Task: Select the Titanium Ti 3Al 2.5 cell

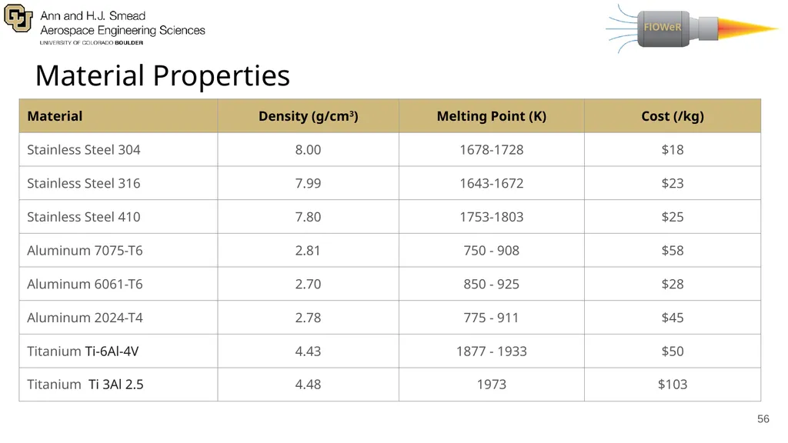Action: tap(118, 385)
